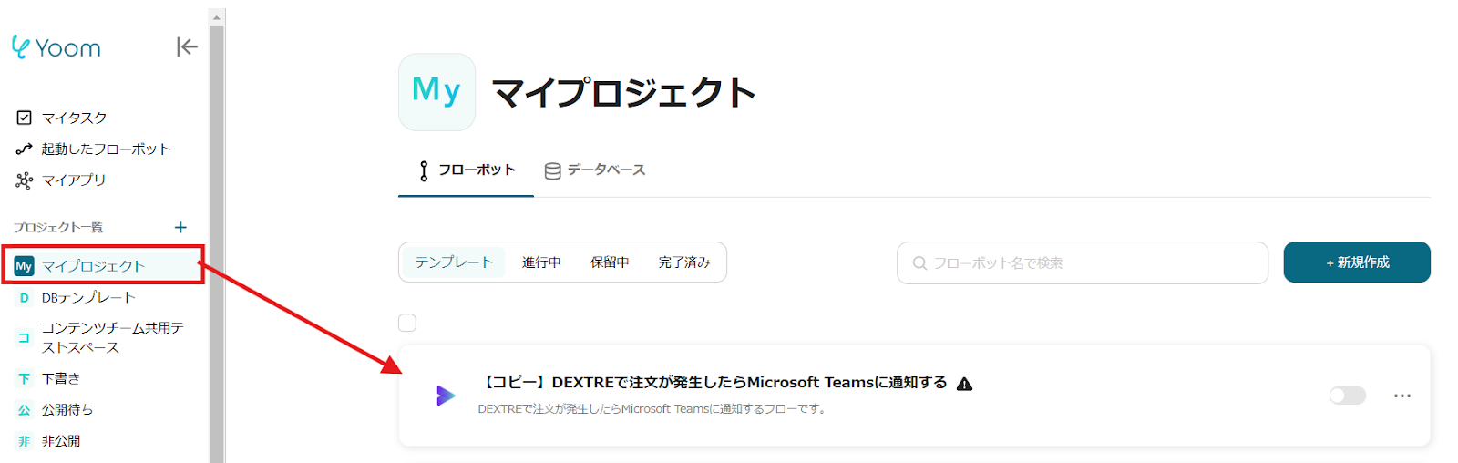
Task: Open 起動したフローボット in the sidebar
Action: pos(105,149)
